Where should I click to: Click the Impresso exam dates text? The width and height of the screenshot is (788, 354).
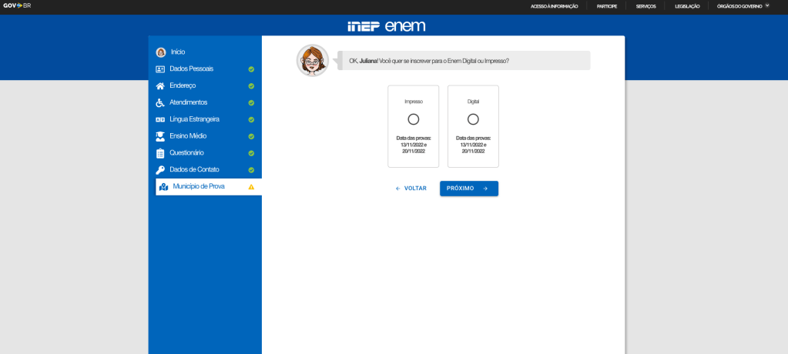point(413,145)
